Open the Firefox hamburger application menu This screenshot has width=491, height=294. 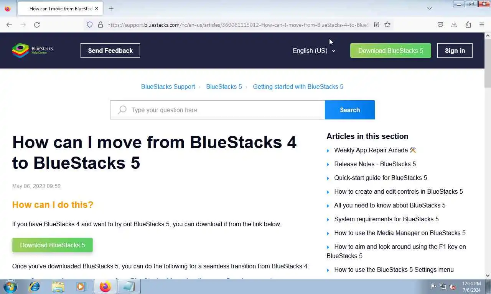482,24
